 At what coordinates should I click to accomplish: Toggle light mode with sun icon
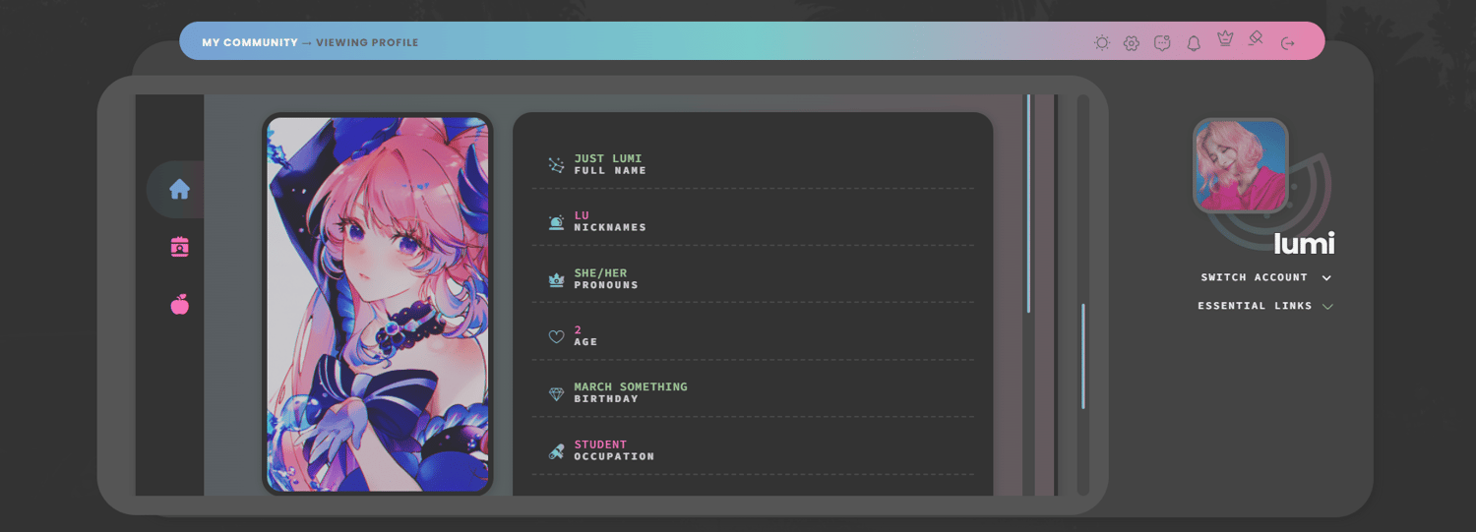point(1102,42)
